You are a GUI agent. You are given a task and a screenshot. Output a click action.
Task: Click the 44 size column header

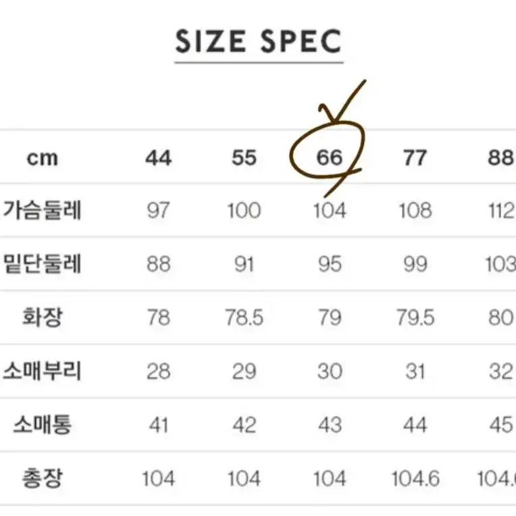click(x=158, y=157)
